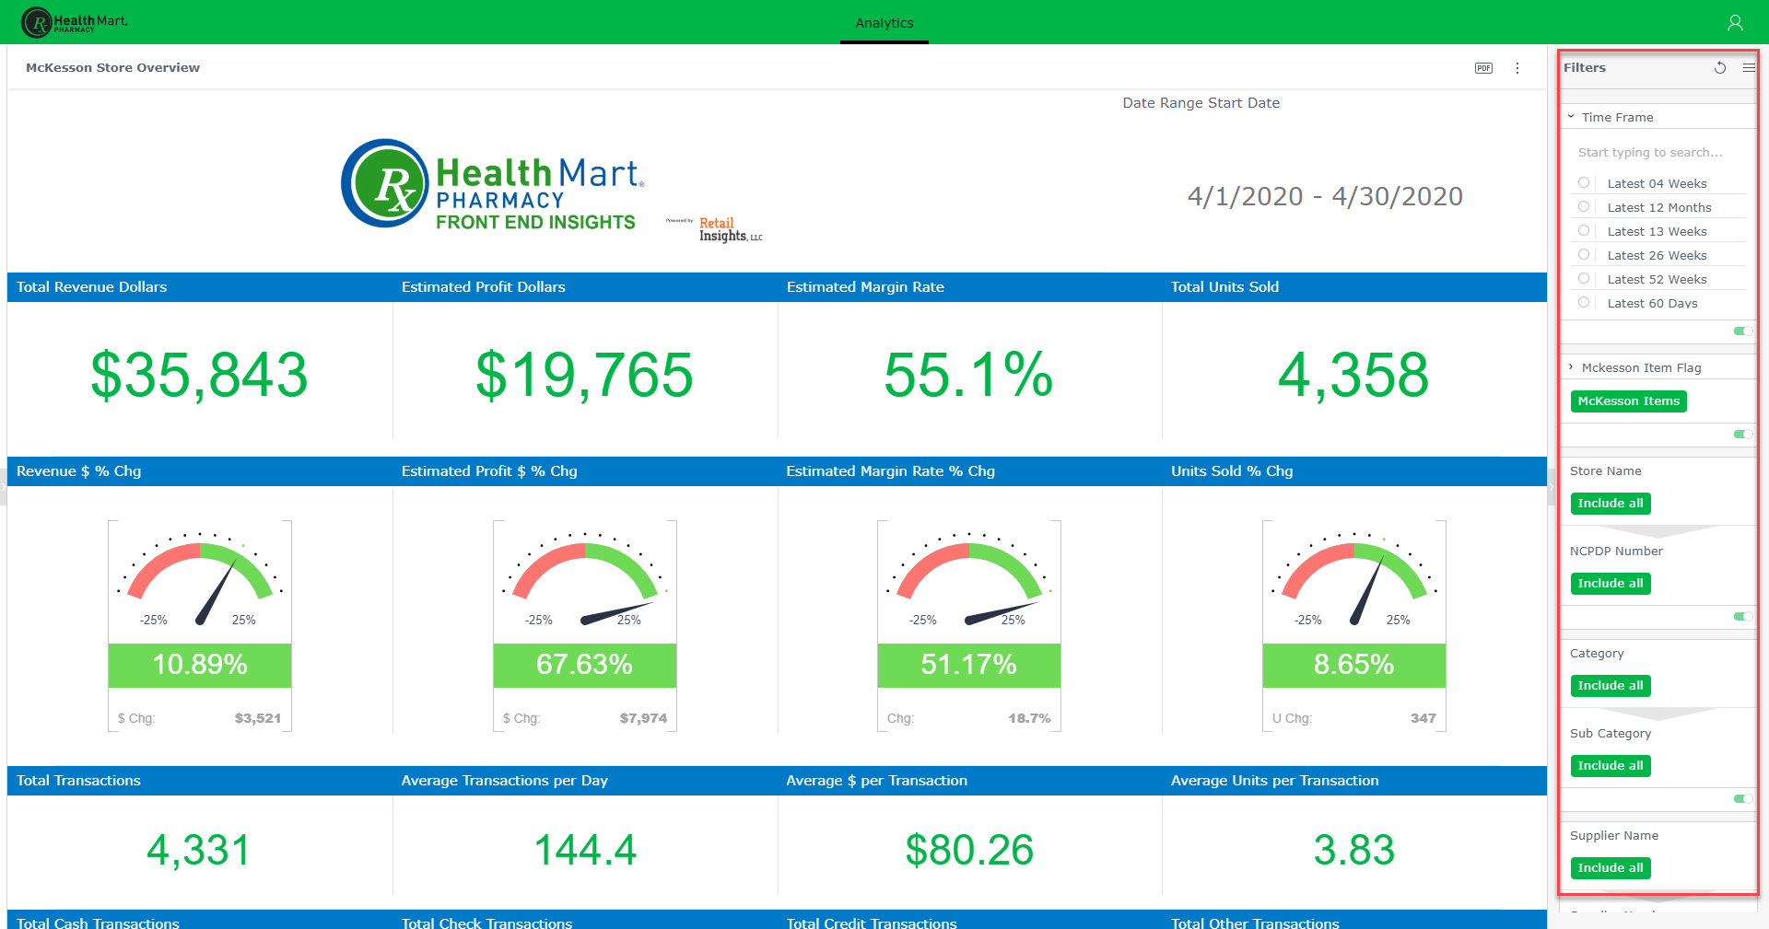The width and height of the screenshot is (1769, 929).
Task: Click the 3.83 units per transaction value
Action: (x=1354, y=850)
